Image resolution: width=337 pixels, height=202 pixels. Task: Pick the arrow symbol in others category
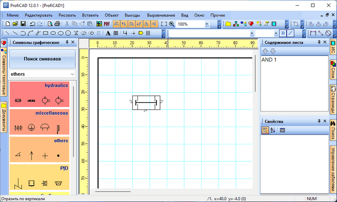click(x=32, y=156)
